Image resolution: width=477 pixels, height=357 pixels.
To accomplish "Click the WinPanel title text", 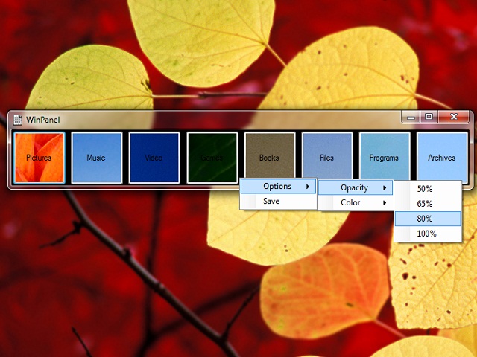I will point(43,120).
